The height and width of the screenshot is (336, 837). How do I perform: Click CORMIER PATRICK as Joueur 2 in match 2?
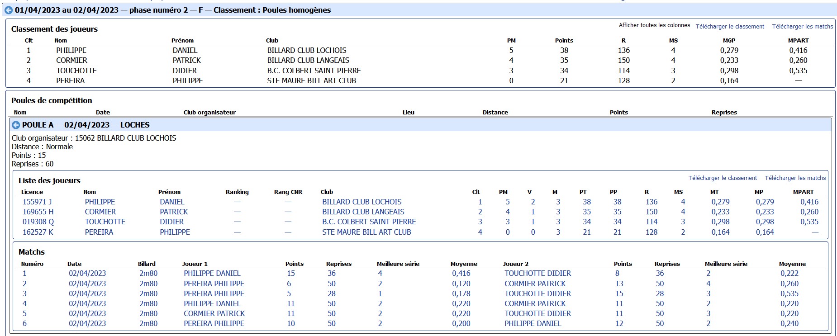(x=535, y=284)
